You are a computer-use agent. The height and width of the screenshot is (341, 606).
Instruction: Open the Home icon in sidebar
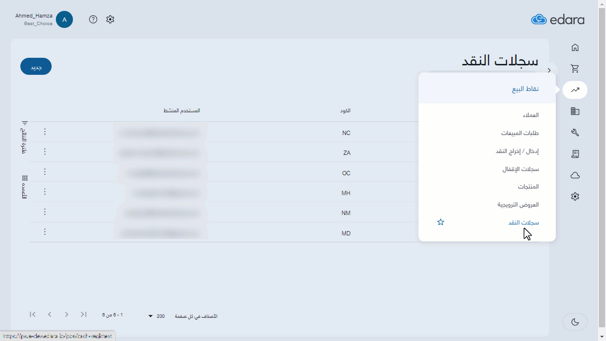click(x=575, y=47)
